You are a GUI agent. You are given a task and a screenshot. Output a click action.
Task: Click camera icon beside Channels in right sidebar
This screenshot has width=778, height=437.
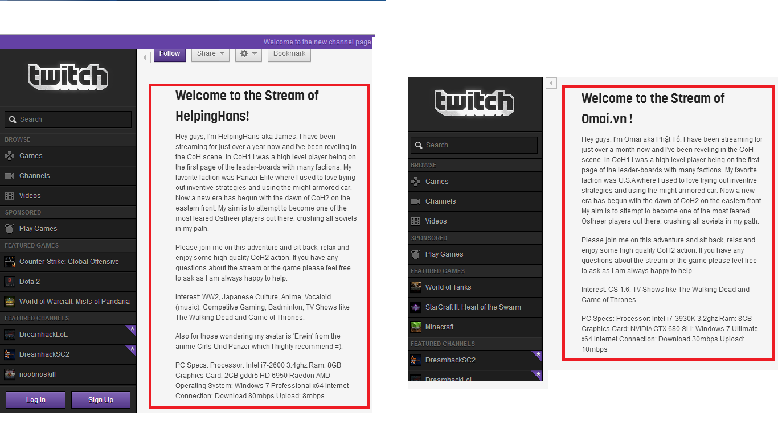click(416, 201)
